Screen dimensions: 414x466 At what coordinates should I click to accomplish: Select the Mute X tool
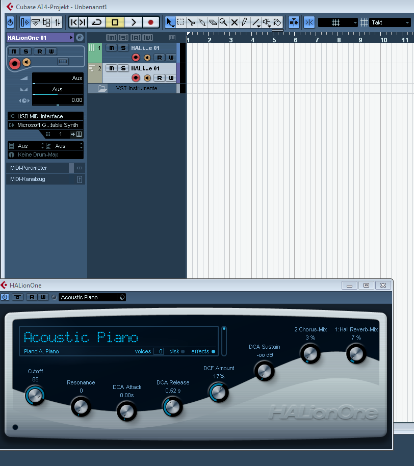tap(234, 22)
